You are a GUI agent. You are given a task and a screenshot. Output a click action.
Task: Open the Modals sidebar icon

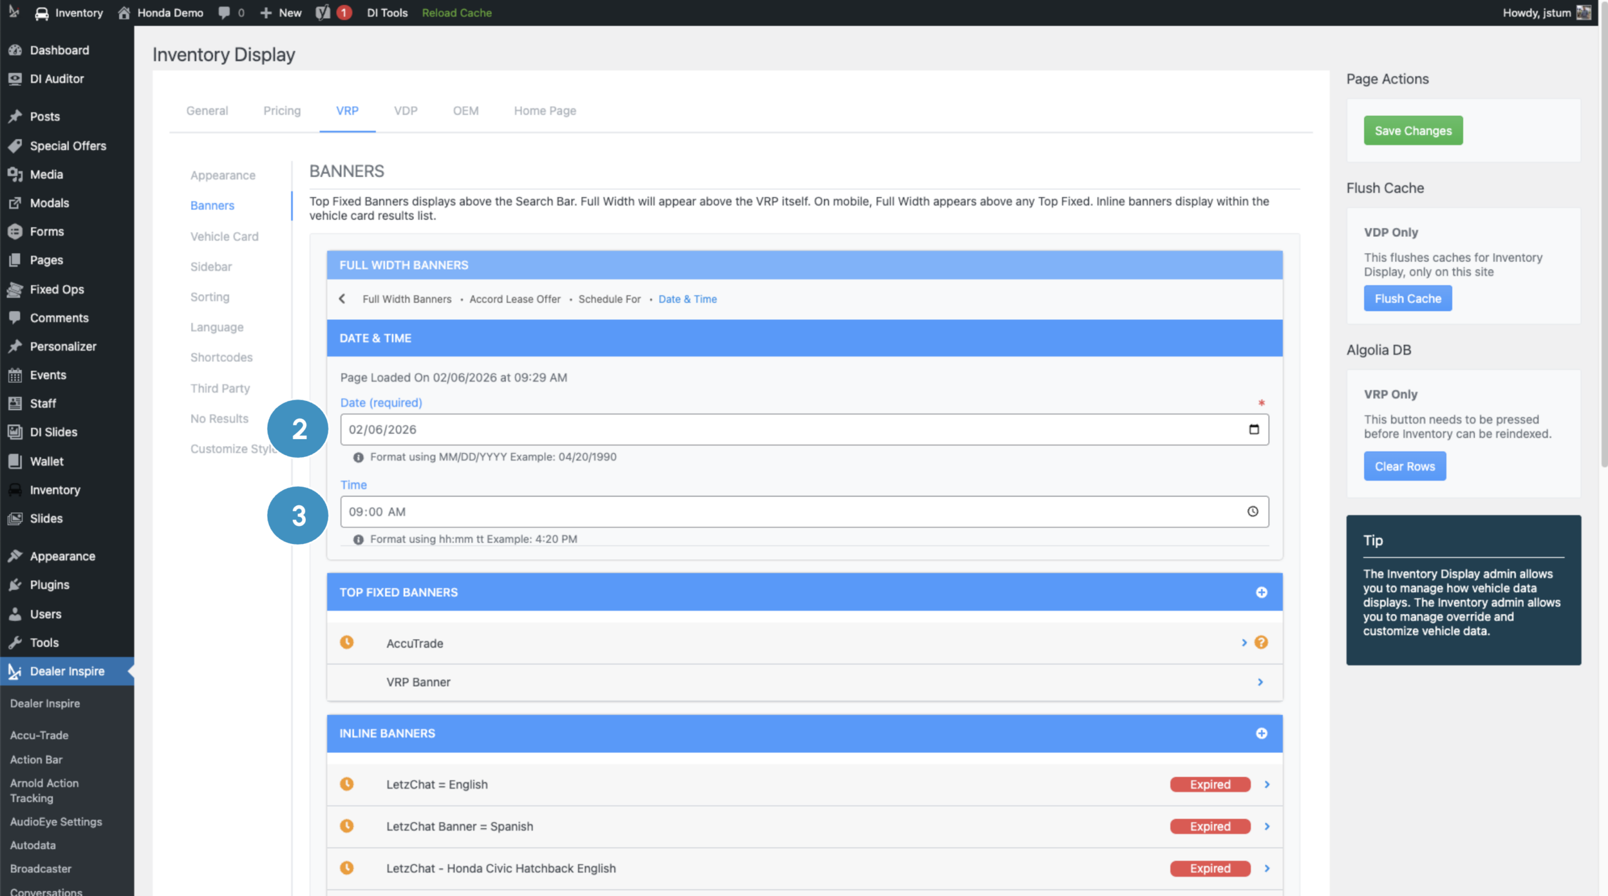pyautogui.click(x=15, y=203)
